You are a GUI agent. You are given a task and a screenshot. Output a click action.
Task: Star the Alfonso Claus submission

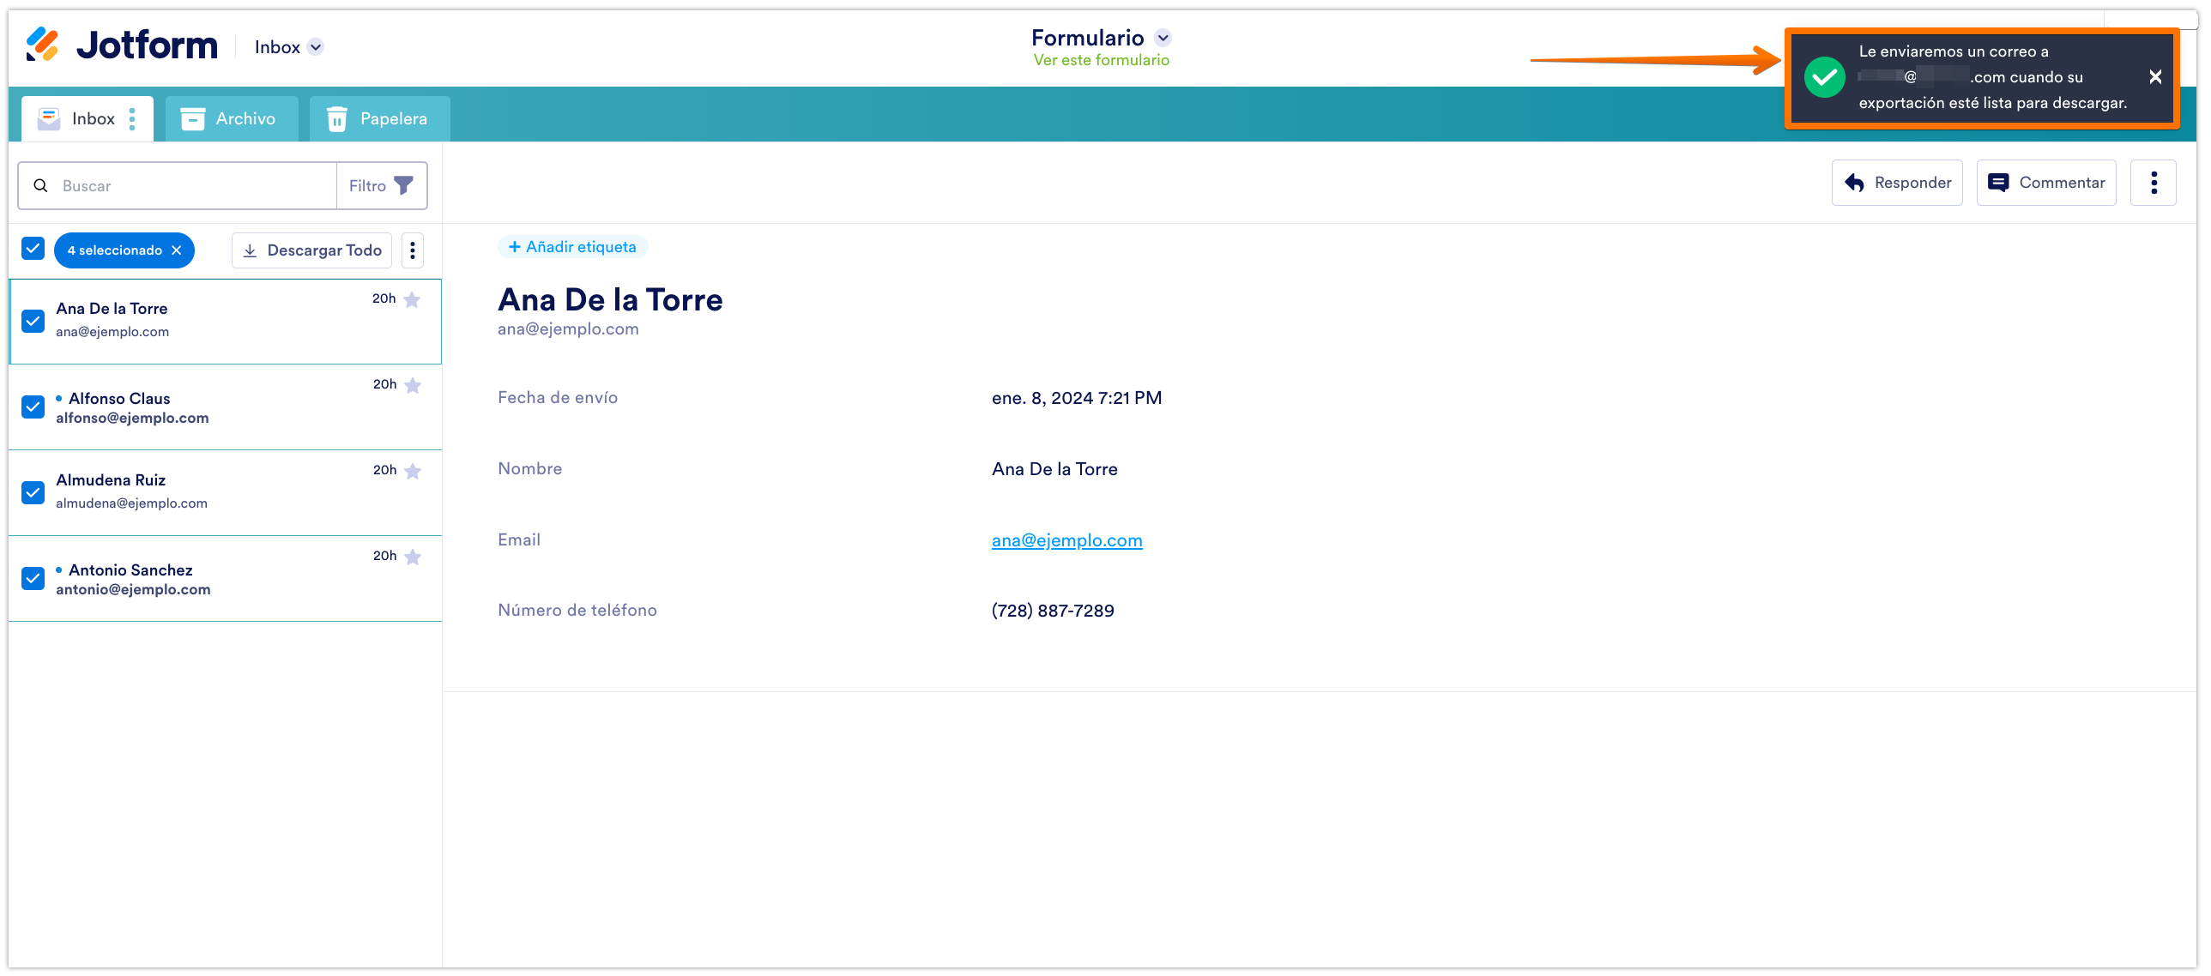(413, 385)
